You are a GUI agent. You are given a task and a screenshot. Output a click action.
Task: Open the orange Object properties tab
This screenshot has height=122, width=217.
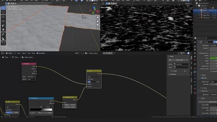pyautogui.click(x=195, y=68)
